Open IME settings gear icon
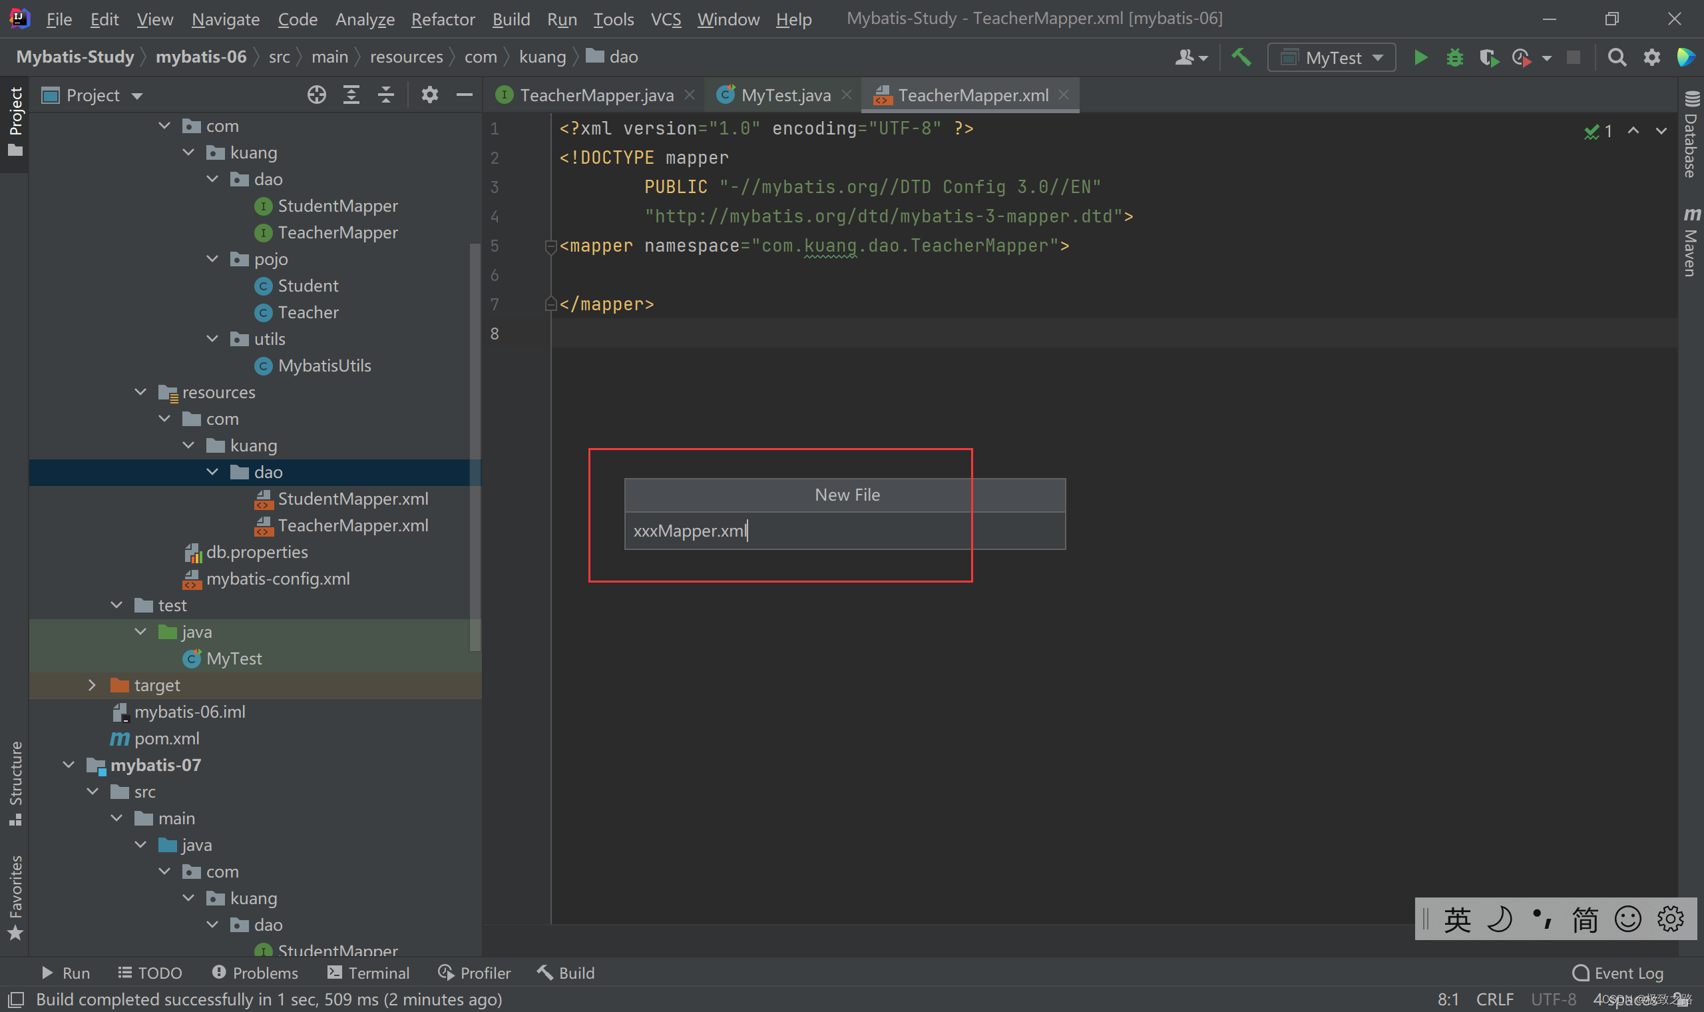Image resolution: width=1704 pixels, height=1012 pixels. click(x=1671, y=919)
